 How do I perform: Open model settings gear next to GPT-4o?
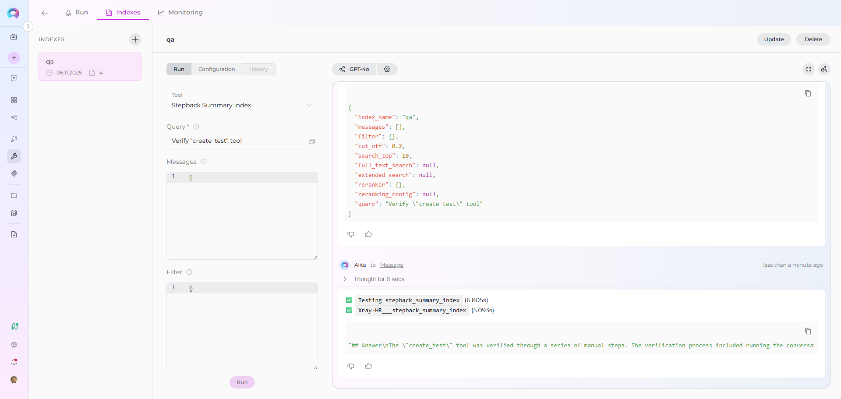(387, 69)
